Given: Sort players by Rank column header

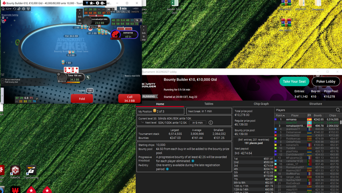Looking at the screenshot, I should 280,116.
